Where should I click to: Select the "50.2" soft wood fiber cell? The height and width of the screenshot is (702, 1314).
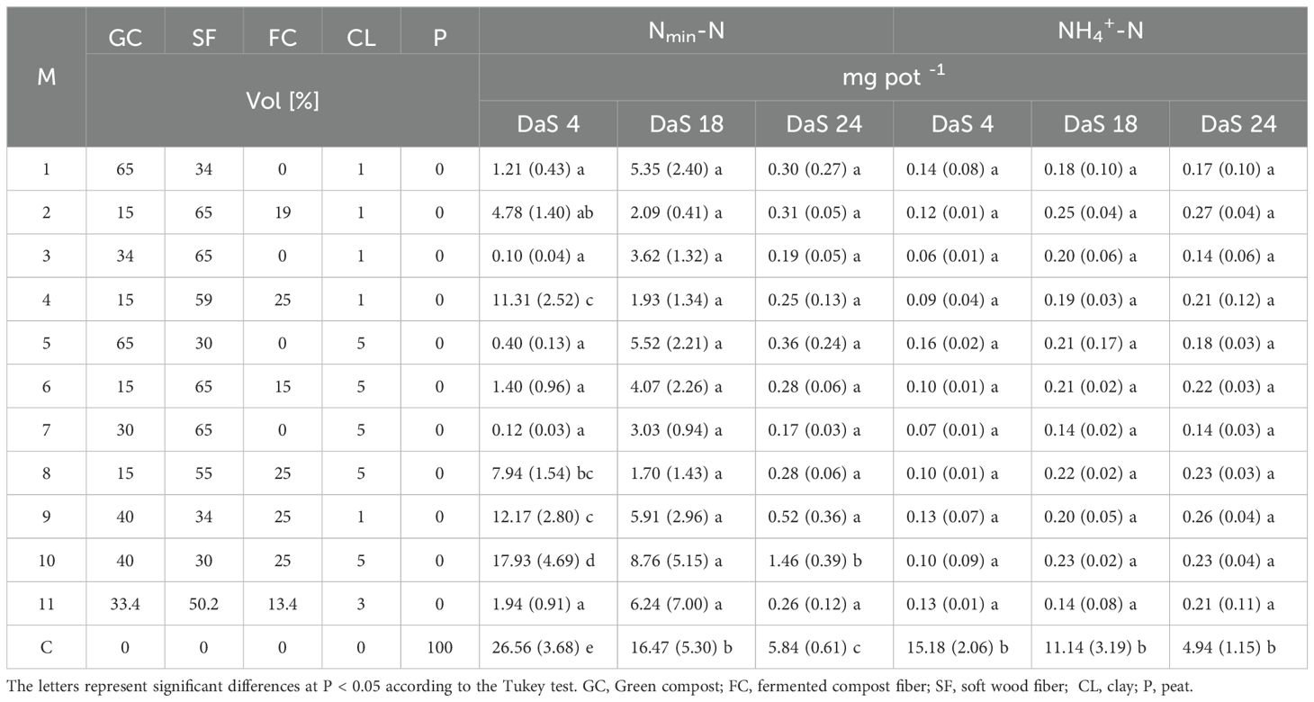pos(204,604)
